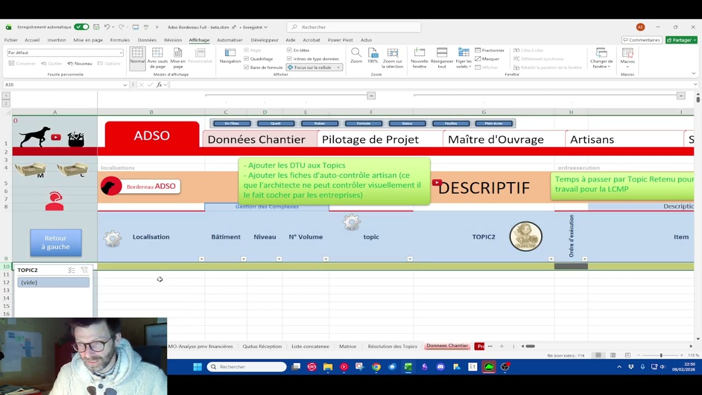Open the Formules ribbon tab
This screenshot has height=395, width=702.
click(x=120, y=40)
